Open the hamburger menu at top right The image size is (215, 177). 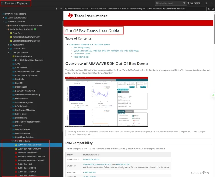point(212,3)
